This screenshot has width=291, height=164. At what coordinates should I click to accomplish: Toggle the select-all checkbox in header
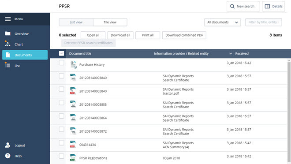tap(61, 53)
